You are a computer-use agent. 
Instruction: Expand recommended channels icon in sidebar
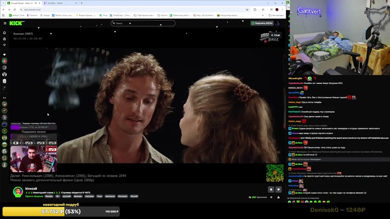(x=4, y=98)
